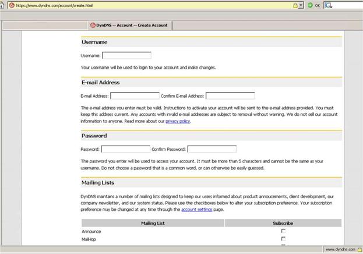Focus the Password input field
The width and height of the screenshot is (363, 254).
(x=126, y=149)
